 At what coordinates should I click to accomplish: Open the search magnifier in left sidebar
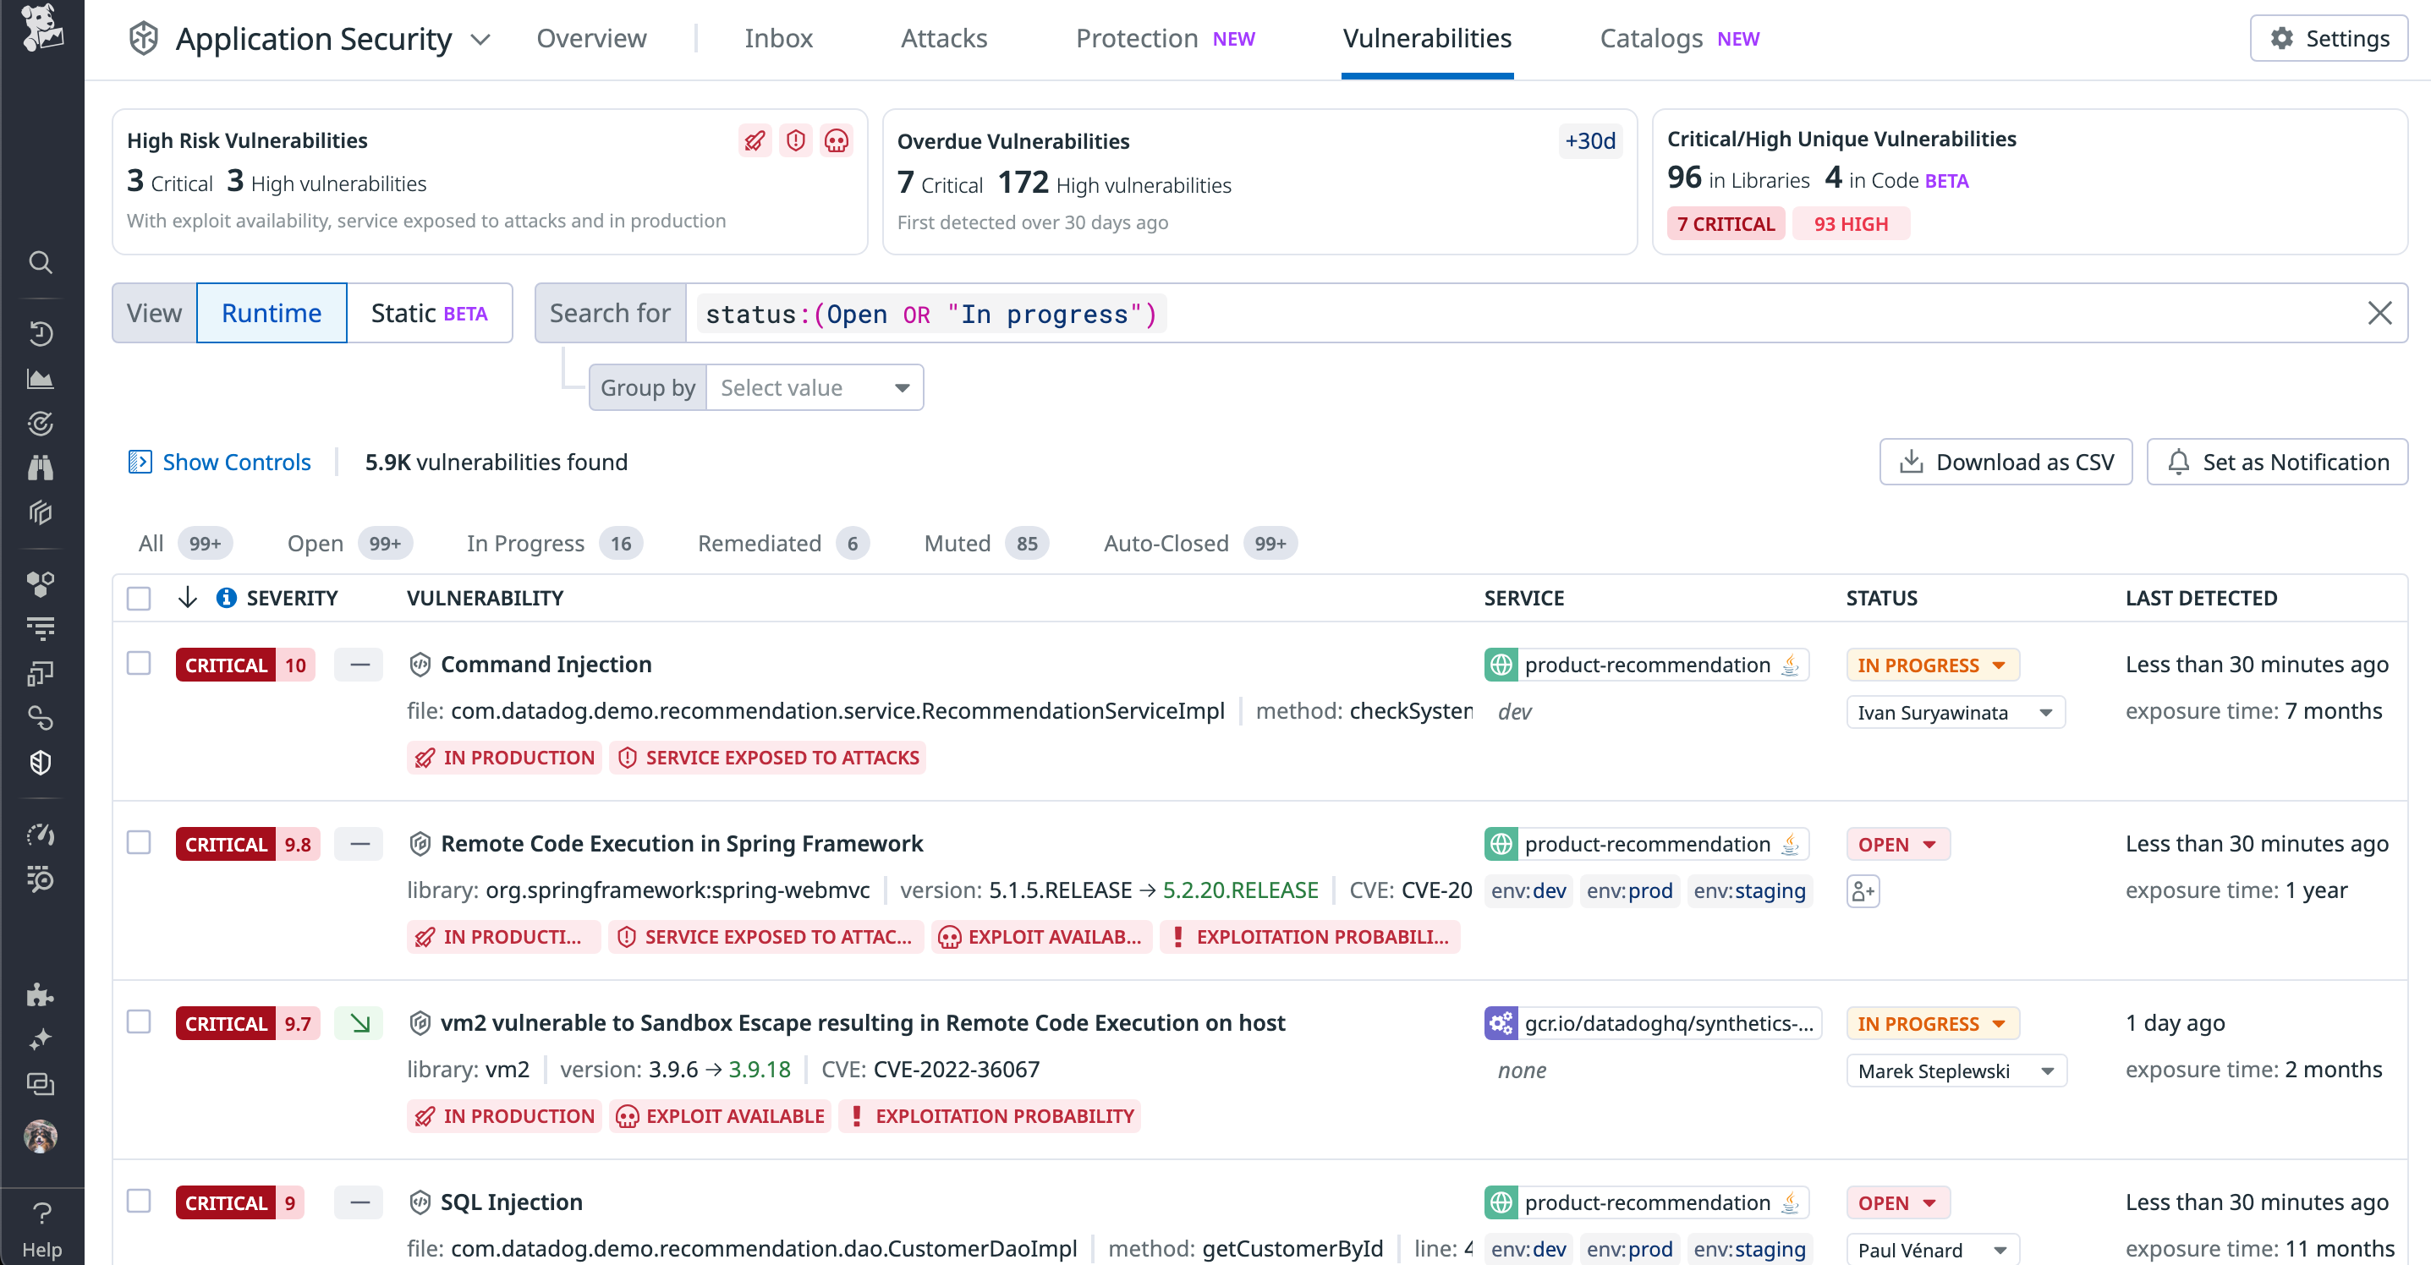pyautogui.click(x=41, y=262)
